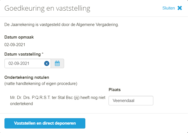Viewport: 188px width, 133px height.
Task: Select the Goedkeuring en vaststelling heading
Action: click(x=47, y=8)
